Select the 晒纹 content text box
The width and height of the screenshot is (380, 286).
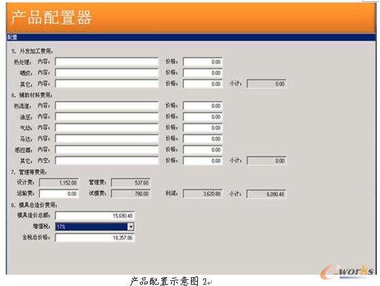[107, 73]
